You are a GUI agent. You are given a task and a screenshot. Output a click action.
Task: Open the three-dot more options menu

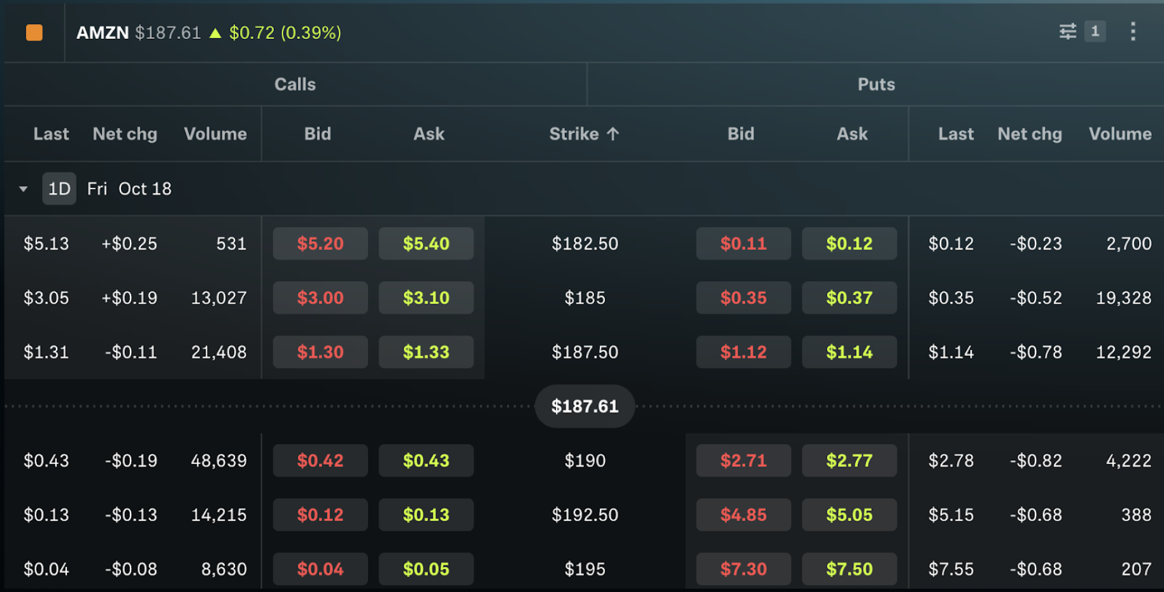pos(1133,31)
